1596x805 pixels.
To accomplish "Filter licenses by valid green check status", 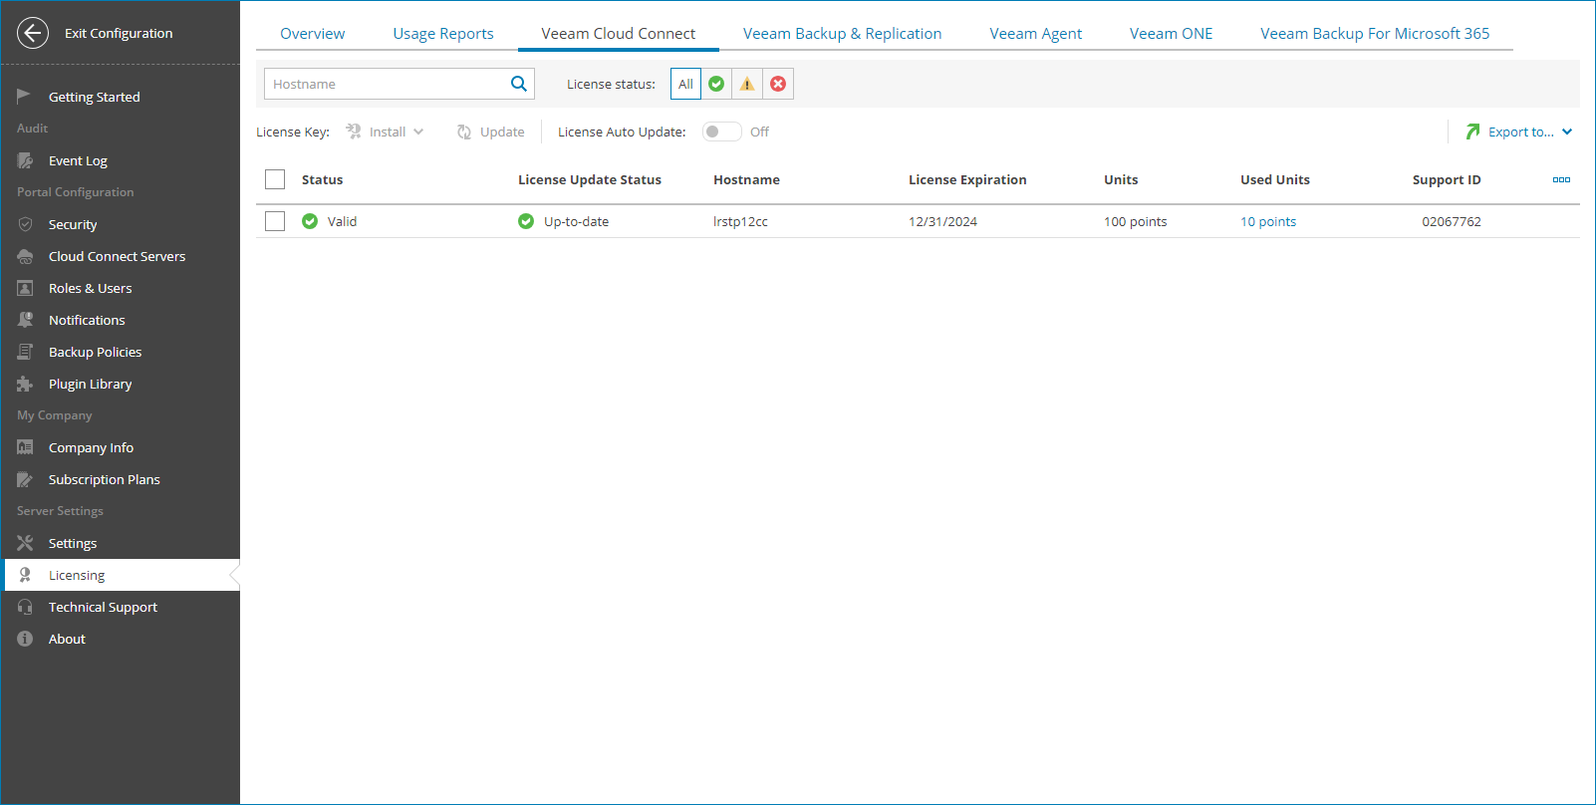I will (x=716, y=84).
